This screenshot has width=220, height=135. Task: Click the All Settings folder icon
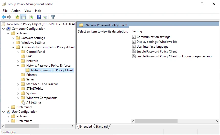(x=23, y=102)
